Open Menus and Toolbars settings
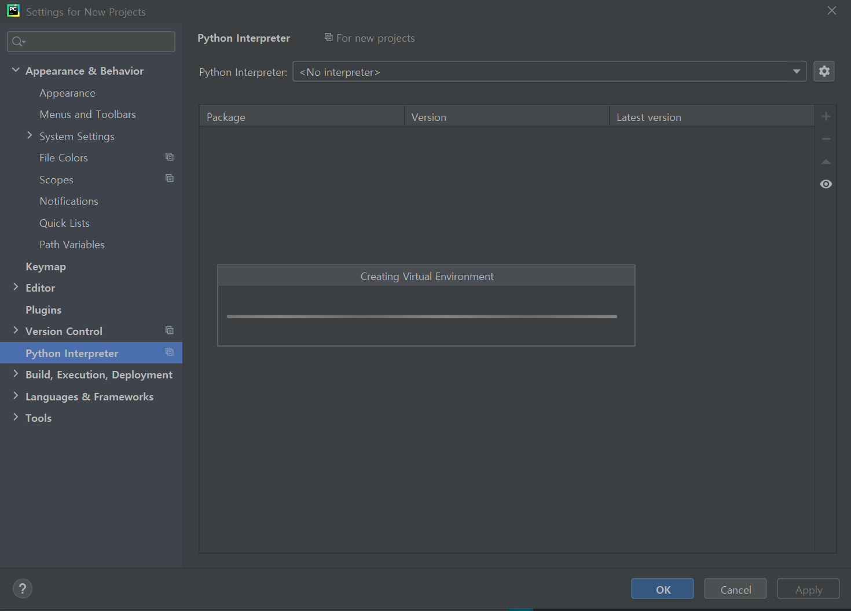851x611 pixels. click(87, 115)
